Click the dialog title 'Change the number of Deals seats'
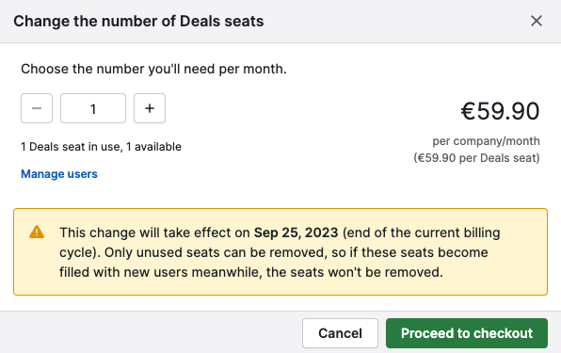 click(x=138, y=21)
